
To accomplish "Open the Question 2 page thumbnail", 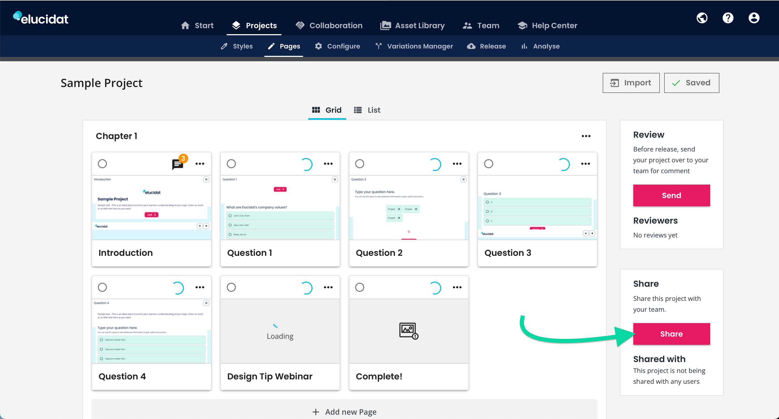I will tap(408, 208).
